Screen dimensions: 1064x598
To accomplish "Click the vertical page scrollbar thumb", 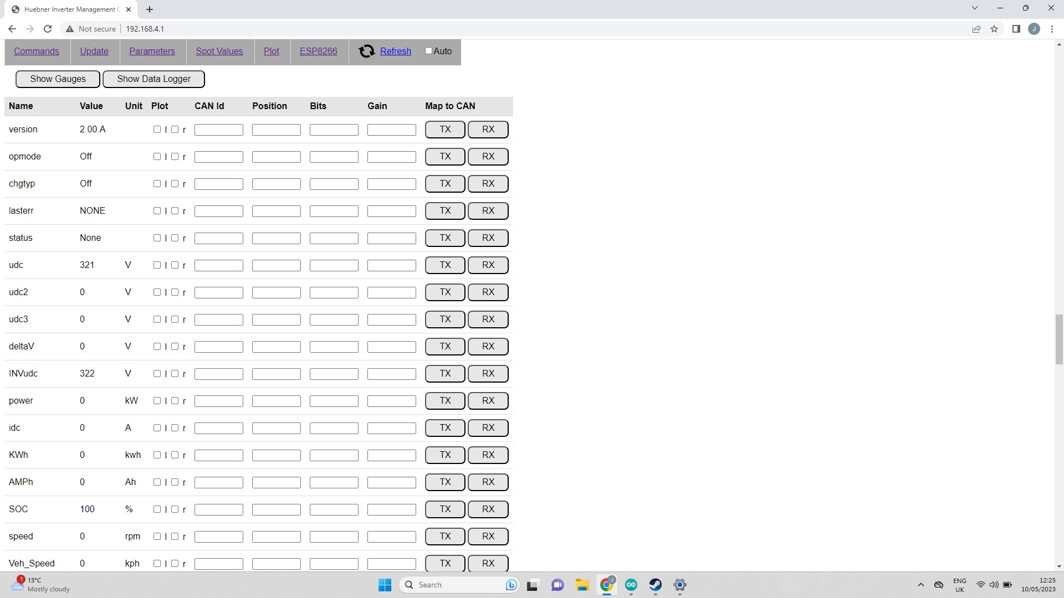I will coord(1059,339).
